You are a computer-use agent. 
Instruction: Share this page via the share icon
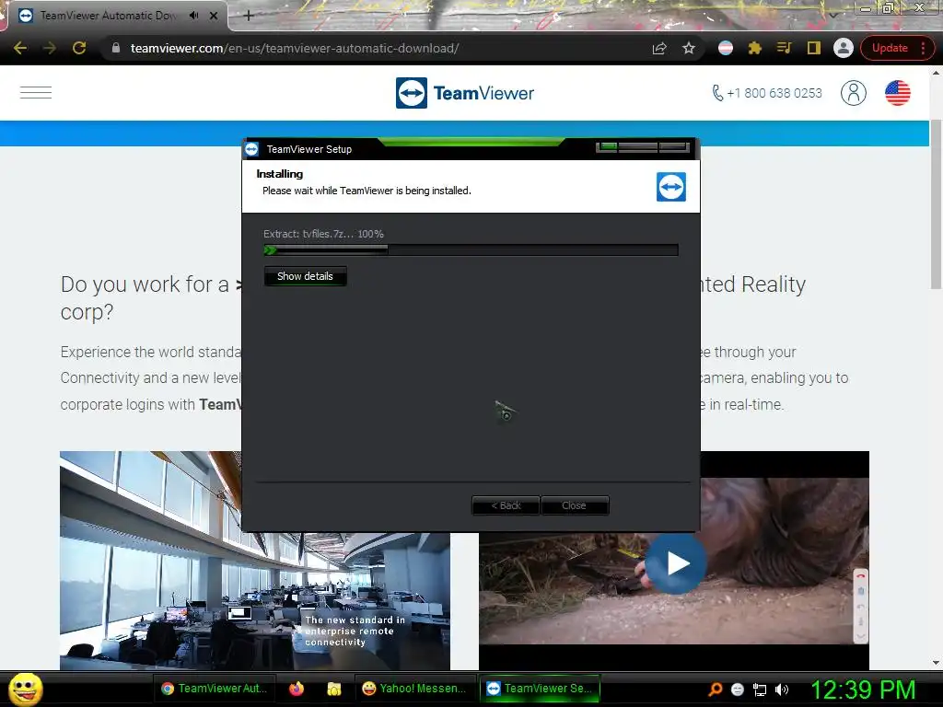pyautogui.click(x=659, y=48)
